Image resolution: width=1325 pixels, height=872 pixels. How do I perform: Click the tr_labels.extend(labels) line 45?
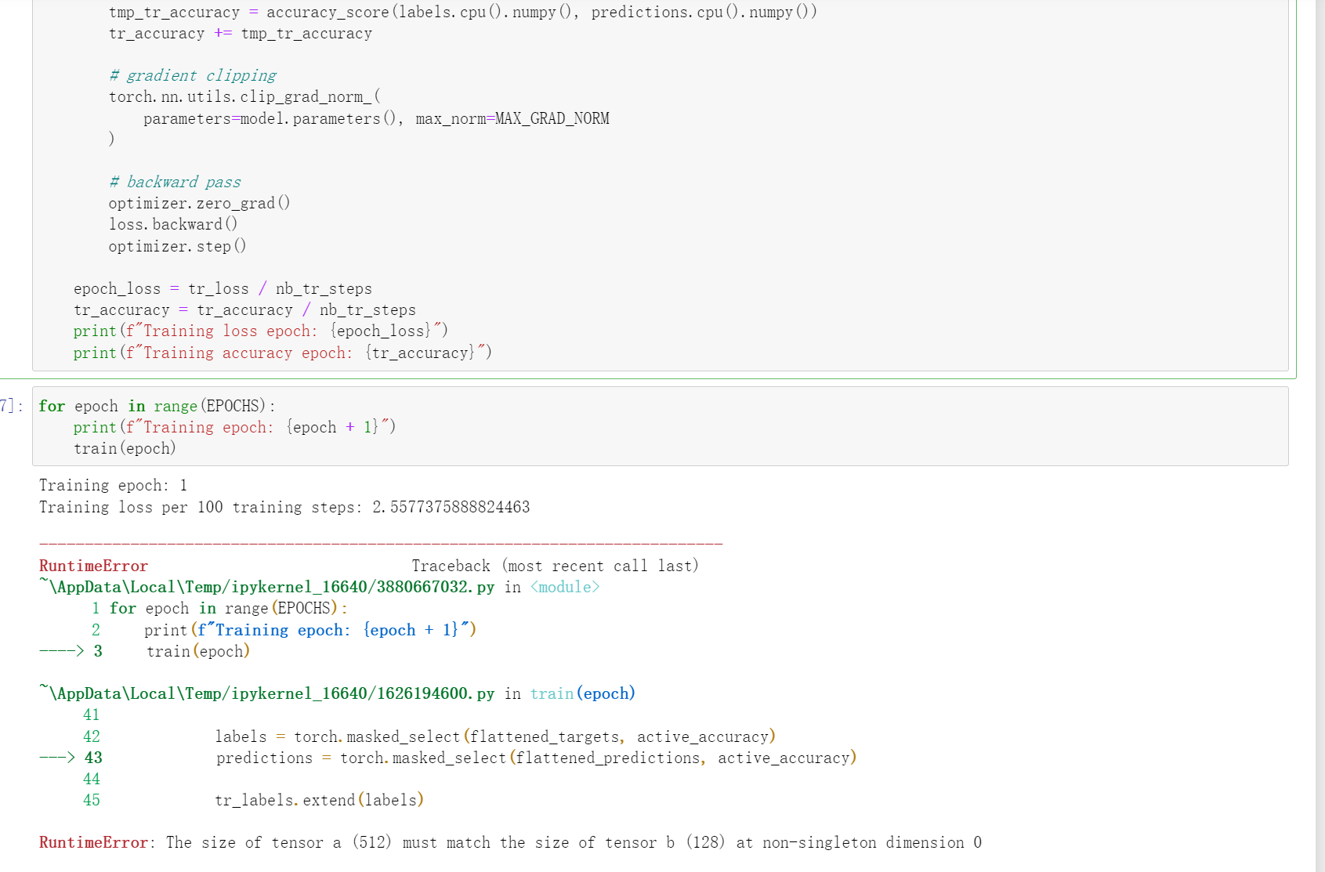(x=320, y=800)
